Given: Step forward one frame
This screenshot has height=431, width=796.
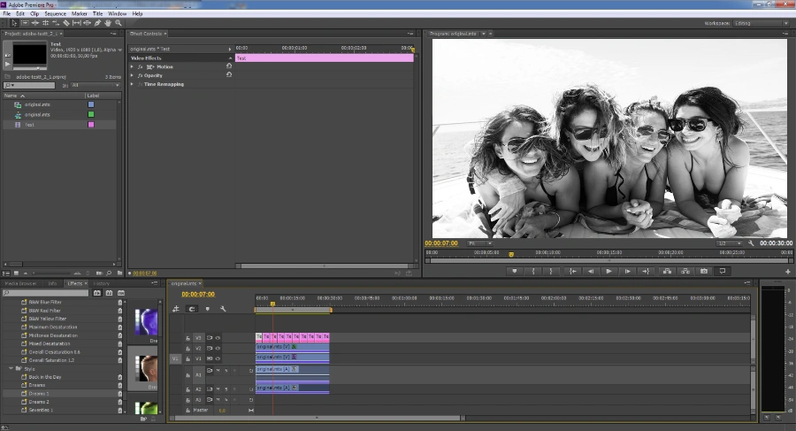Looking at the screenshot, I should click(x=627, y=272).
